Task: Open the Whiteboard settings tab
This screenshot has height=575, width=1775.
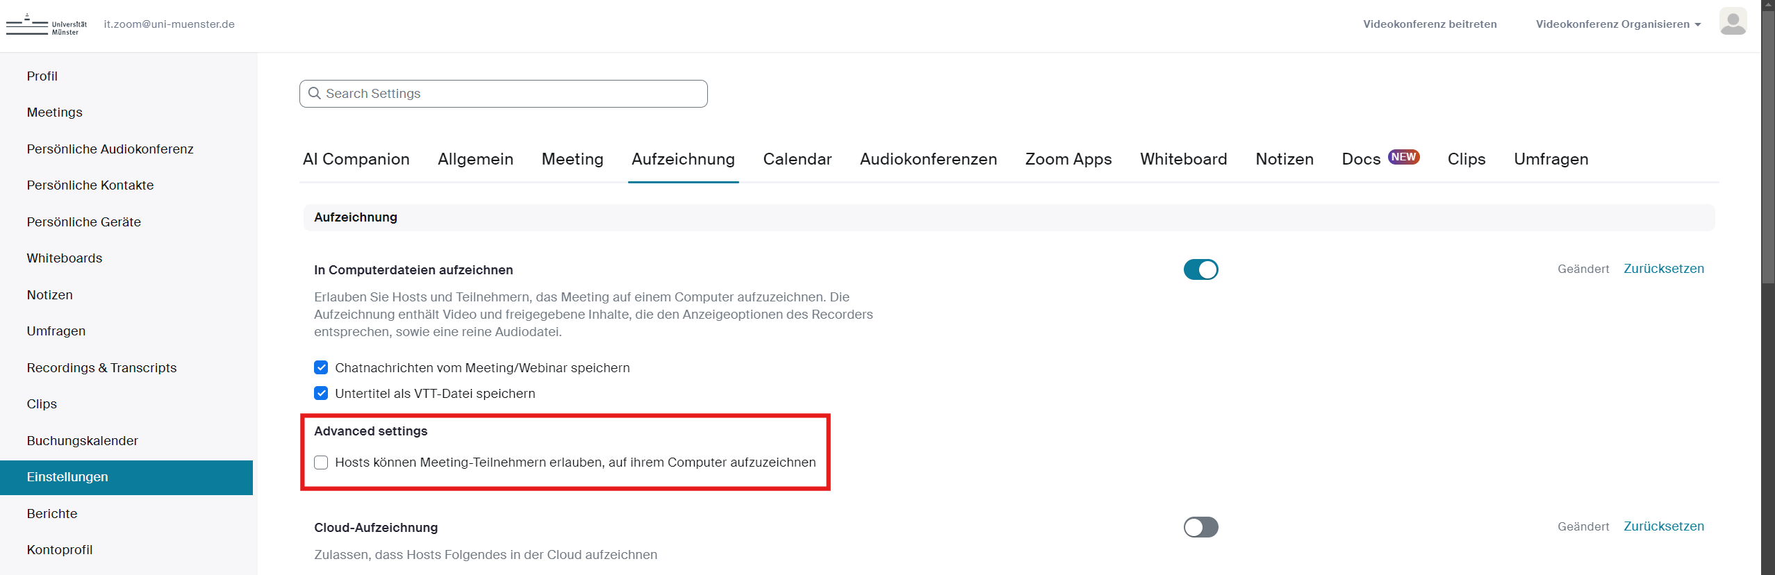Action: tap(1183, 159)
